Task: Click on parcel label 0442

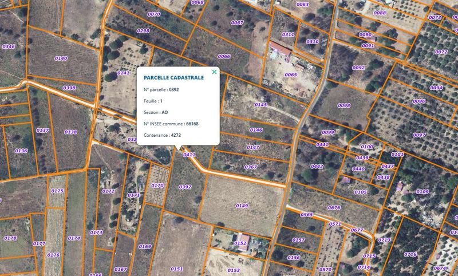Action: tap(317, 167)
